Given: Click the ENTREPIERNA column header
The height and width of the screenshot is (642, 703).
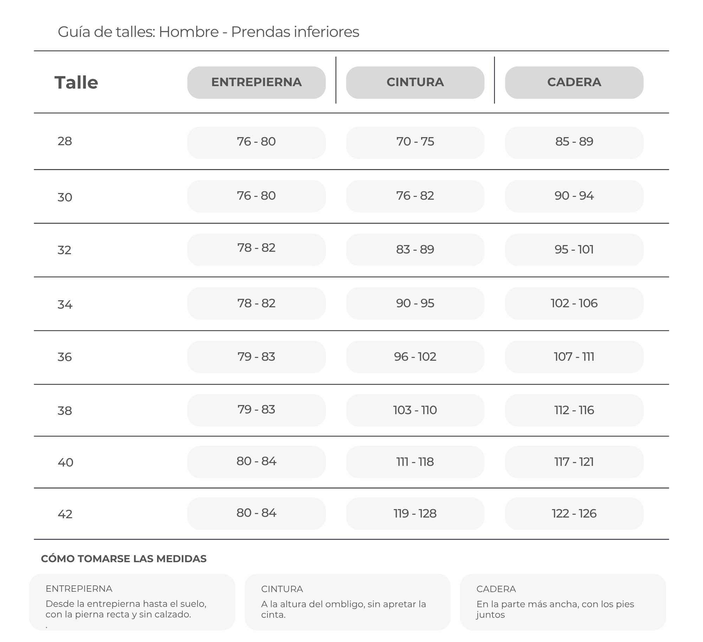Looking at the screenshot, I should tap(256, 82).
